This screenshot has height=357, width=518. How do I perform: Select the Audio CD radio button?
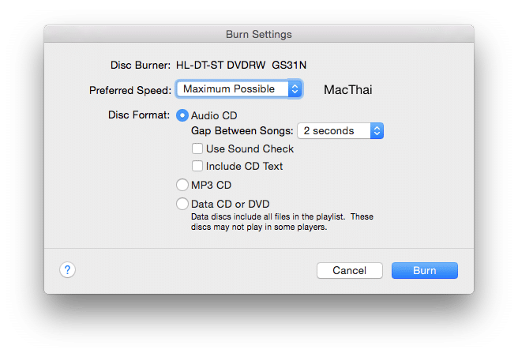[183, 115]
